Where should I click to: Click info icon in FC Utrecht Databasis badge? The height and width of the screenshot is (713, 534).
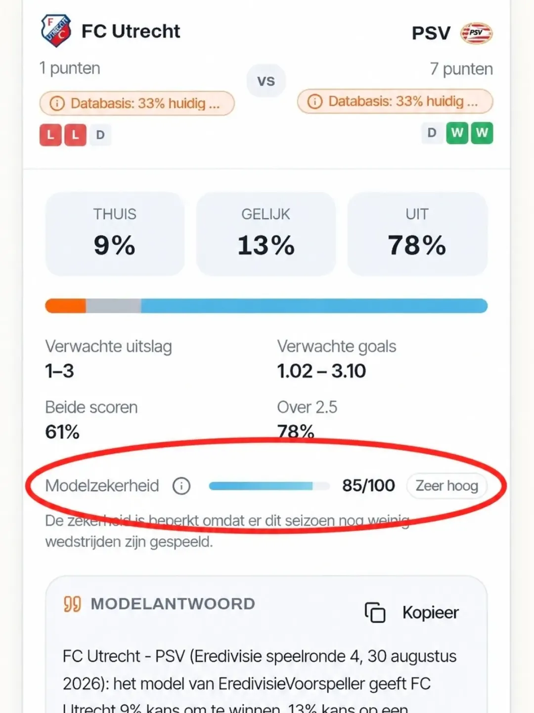click(57, 103)
